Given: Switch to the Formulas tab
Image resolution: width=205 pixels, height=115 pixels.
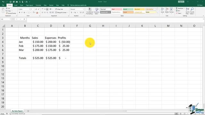Looking at the screenshot, I should click(38, 5).
